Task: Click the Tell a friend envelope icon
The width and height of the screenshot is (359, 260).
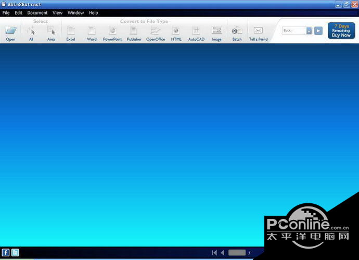Action: pos(258,31)
